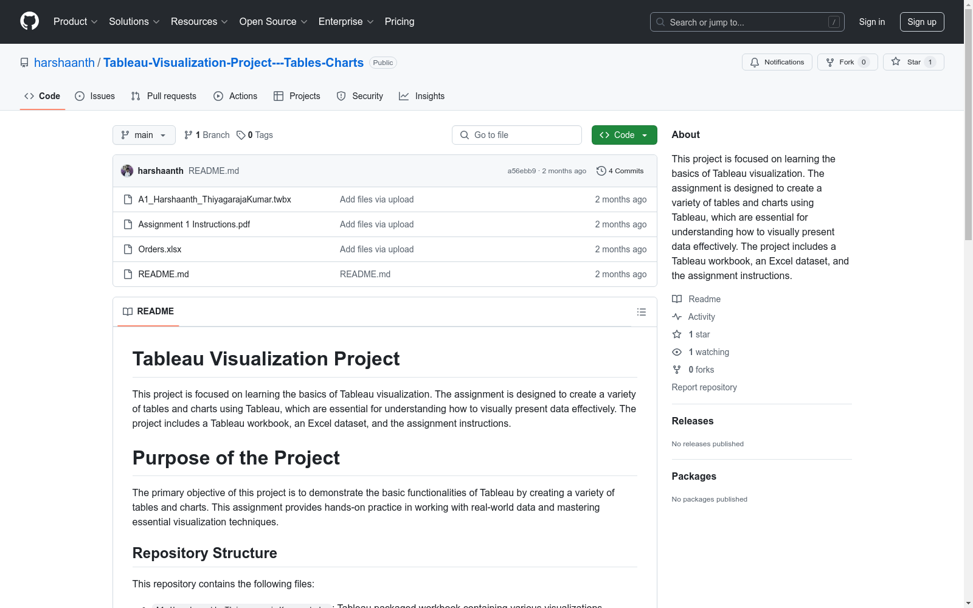This screenshot has height=608, width=973.
Task: Click the commit history clock icon
Action: [601, 171]
